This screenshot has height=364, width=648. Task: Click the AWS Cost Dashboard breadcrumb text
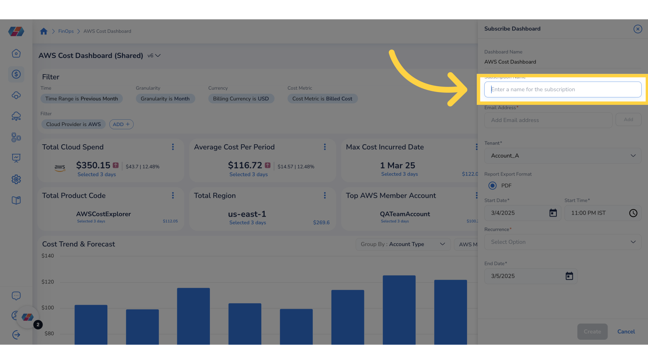107,31
